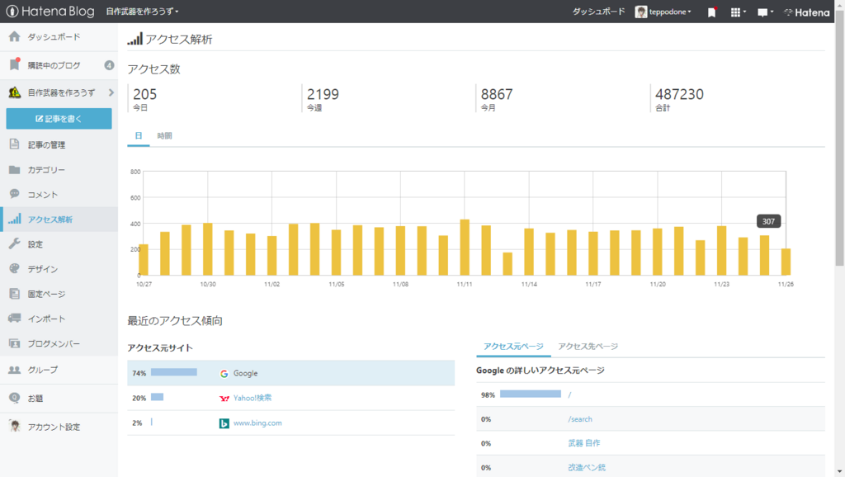
Task: Click the truck icon for インポート
Action: [15, 318]
